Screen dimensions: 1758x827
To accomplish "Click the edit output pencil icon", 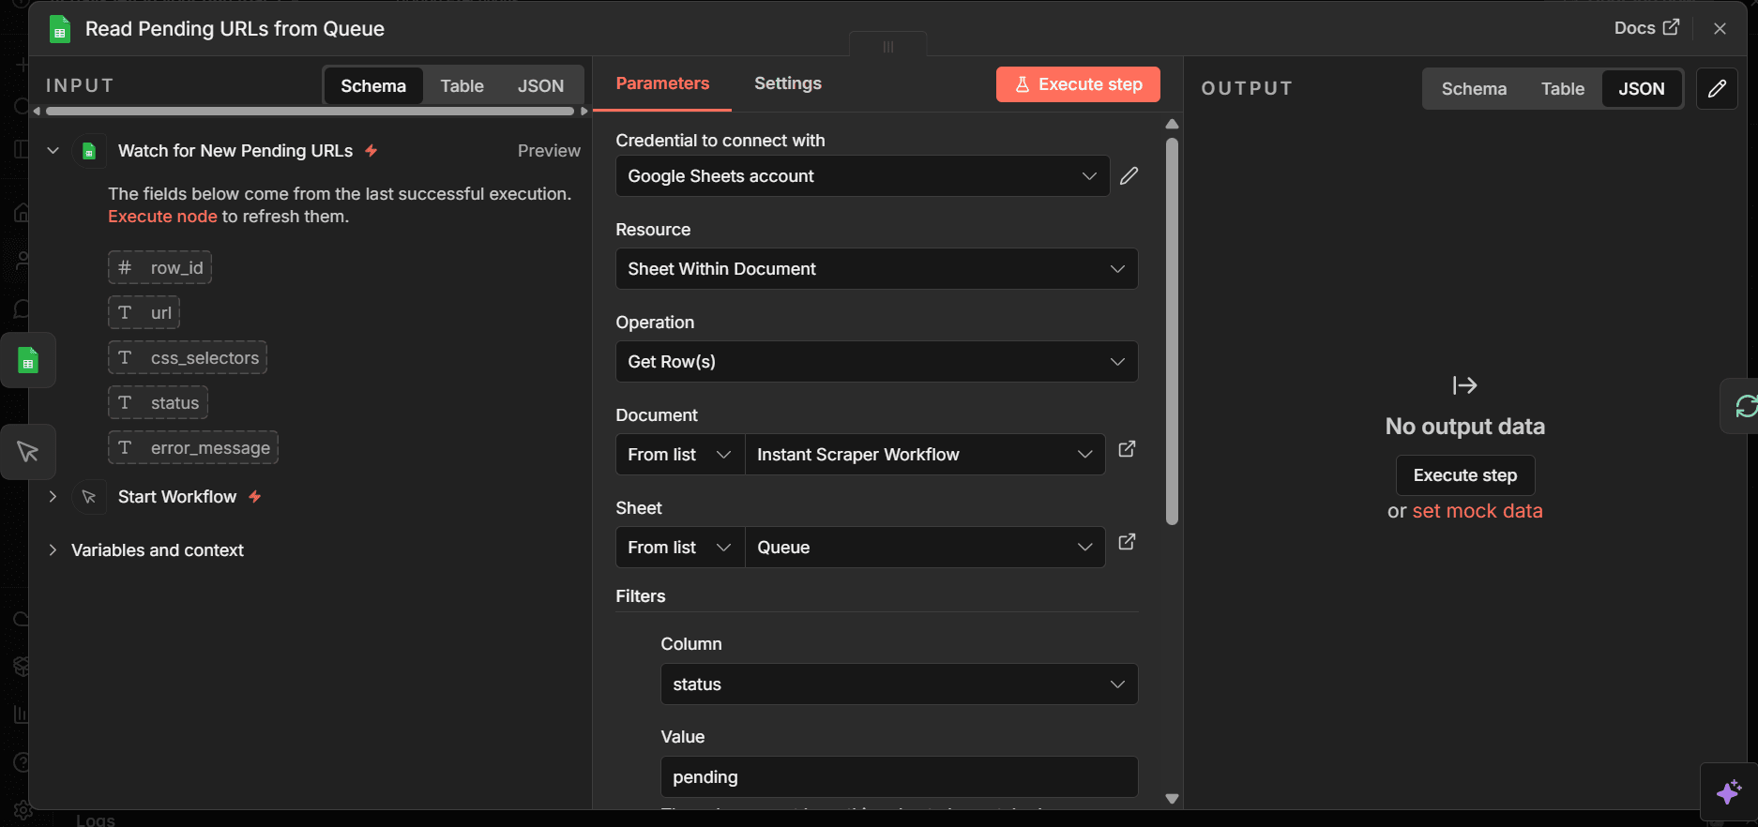I will click(1718, 89).
